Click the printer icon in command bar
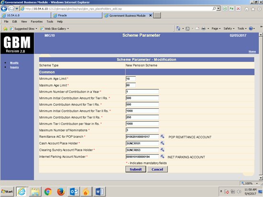Image resolution: width=263 pixels, height=197 pixels. pyautogui.click(x=203, y=29)
